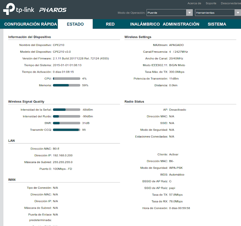Click the Intensidad del Ruido bar

[x=67, y=116]
